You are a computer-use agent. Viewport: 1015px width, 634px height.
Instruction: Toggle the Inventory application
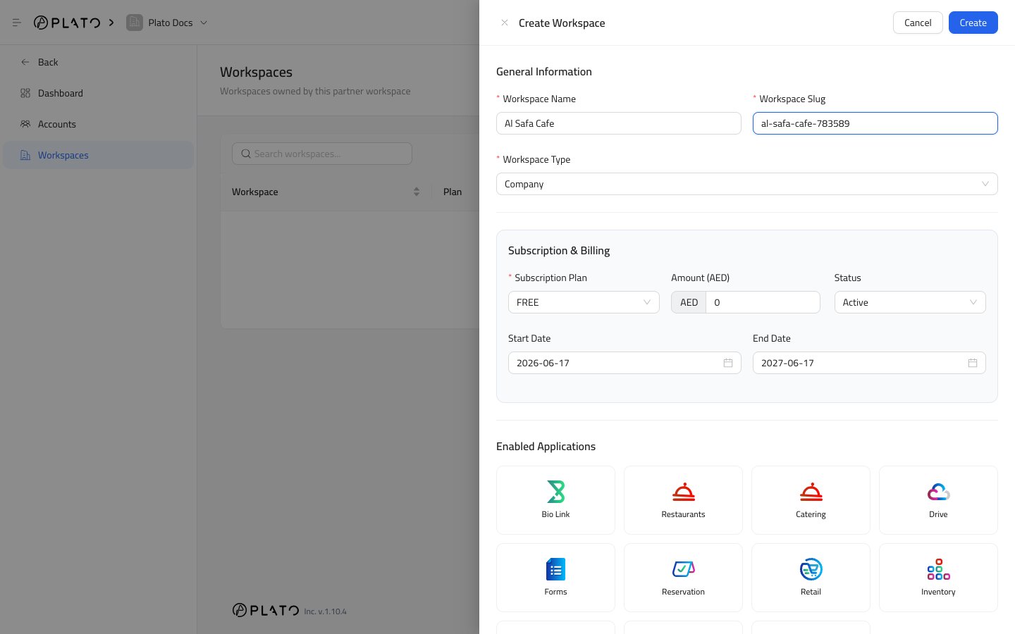938,578
